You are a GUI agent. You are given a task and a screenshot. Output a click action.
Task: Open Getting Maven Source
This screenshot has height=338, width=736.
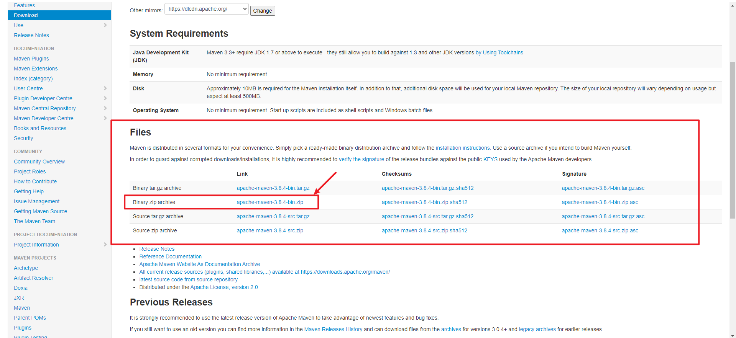(x=41, y=211)
